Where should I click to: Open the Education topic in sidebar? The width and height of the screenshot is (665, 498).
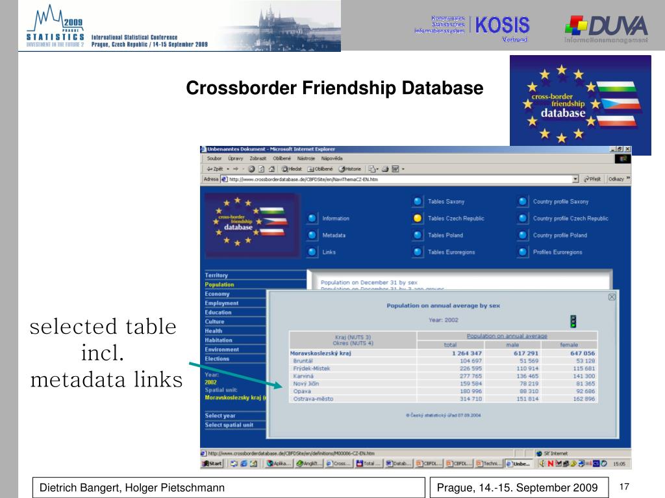click(218, 313)
